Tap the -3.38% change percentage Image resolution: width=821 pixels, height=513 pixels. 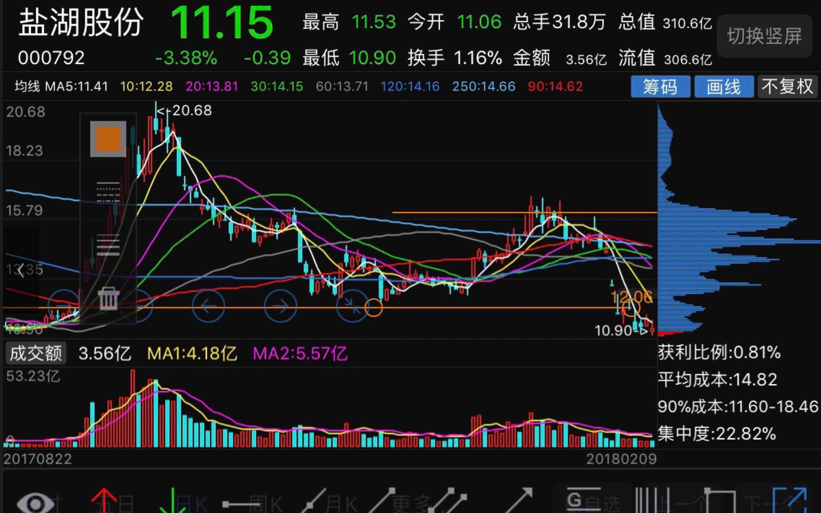click(x=186, y=58)
